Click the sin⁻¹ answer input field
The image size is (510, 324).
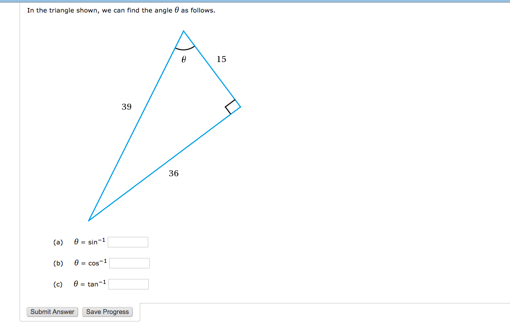click(128, 242)
